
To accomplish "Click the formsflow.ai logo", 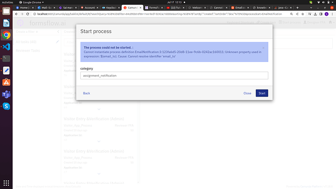I will coord(41,23).
